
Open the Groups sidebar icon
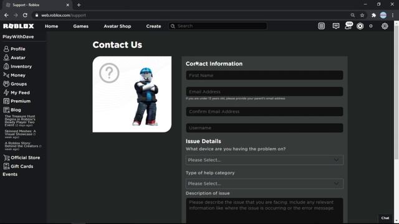[x=6, y=84]
